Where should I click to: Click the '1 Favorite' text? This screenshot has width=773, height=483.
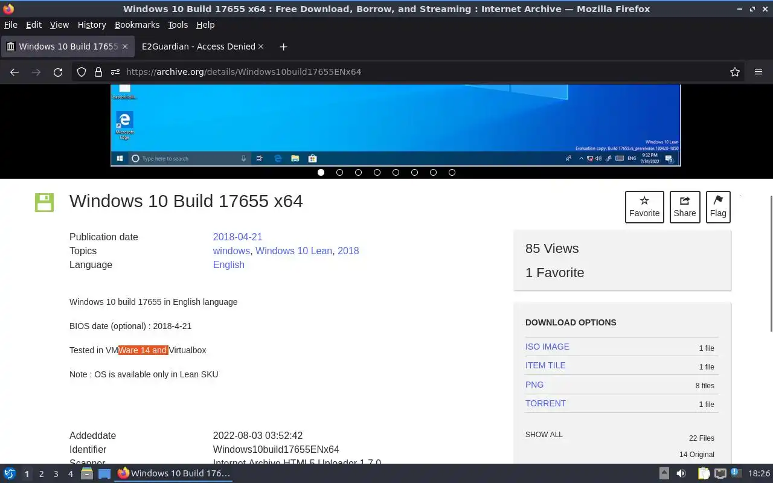point(555,273)
